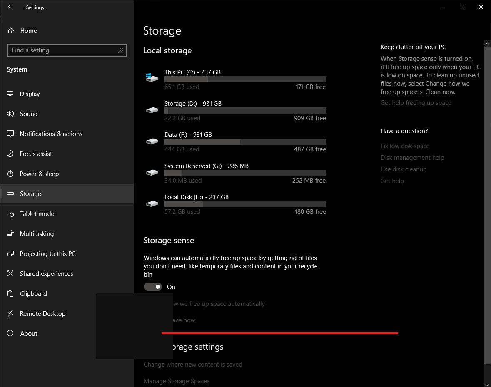Image resolution: width=491 pixels, height=387 pixels.
Task: Click the System Reserved (G:) usage bar
Action: click(x=245, y=173)
